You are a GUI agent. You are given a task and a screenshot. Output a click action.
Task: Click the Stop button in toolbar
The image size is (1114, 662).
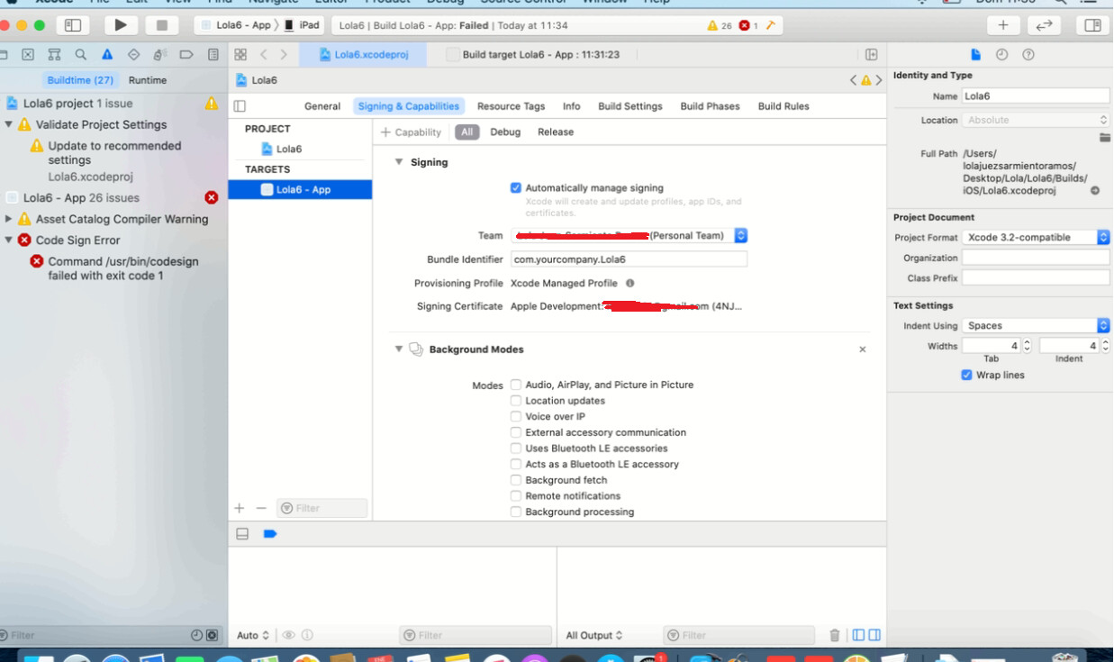coord(162,25)
